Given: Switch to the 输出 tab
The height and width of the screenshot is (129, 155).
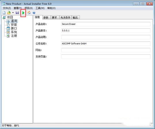Looking at the screenshot, I should click(75, 17).
